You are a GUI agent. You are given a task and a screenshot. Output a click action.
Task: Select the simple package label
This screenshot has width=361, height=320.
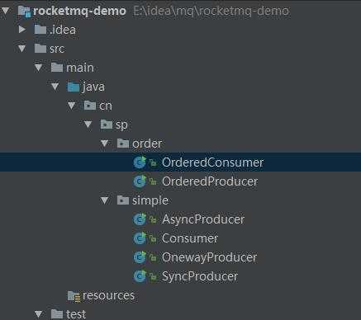click(x=150, y=200)
